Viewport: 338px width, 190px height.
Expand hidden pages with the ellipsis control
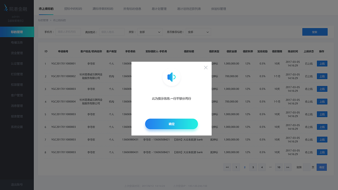click(270, 167)
